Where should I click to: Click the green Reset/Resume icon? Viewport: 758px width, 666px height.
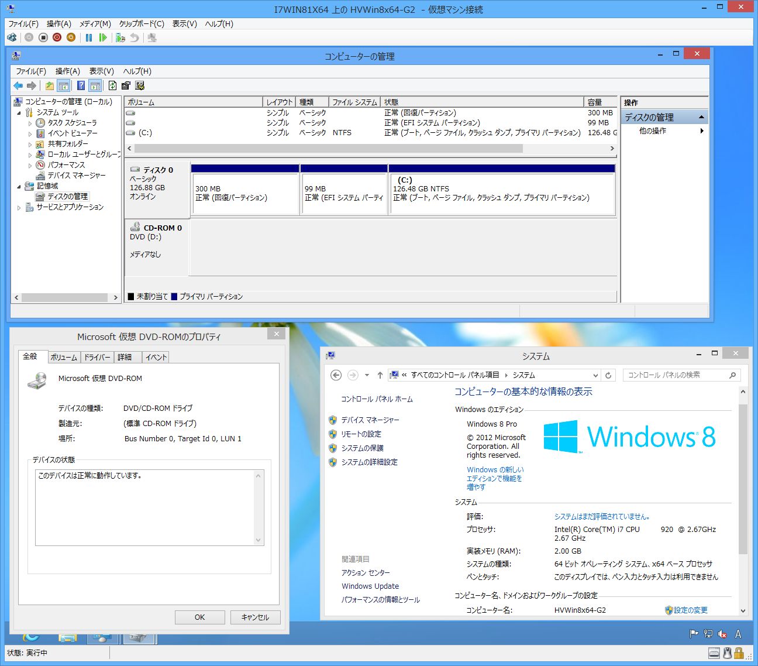(x=103, y=37)
